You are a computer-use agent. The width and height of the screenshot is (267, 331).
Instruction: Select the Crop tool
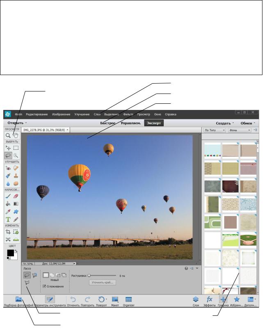point(8,232)
